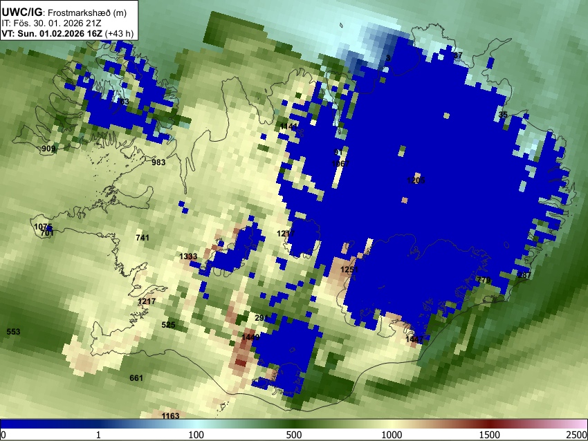This screenshot has height=441, width=588.
Task: Click the map value 1333
Action: pos(188,256)
